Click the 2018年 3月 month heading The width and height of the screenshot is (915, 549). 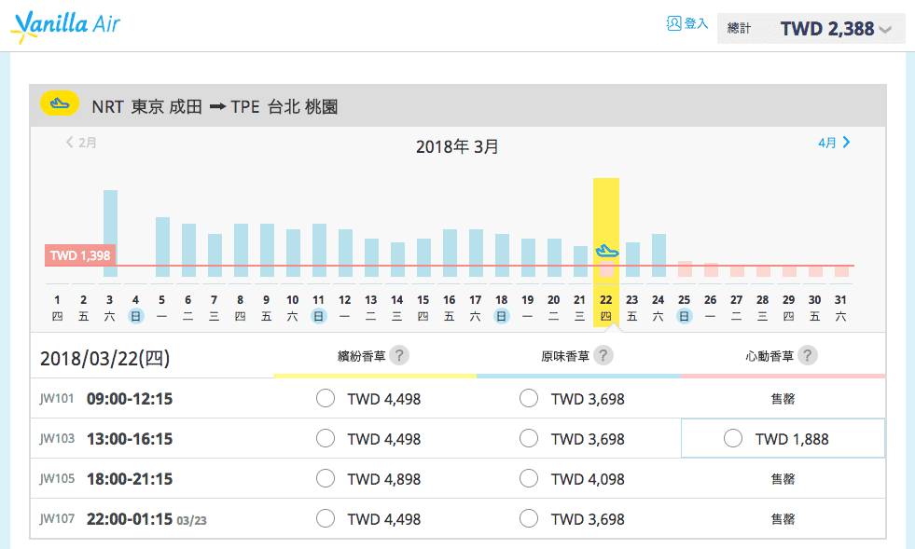point(457,146)
